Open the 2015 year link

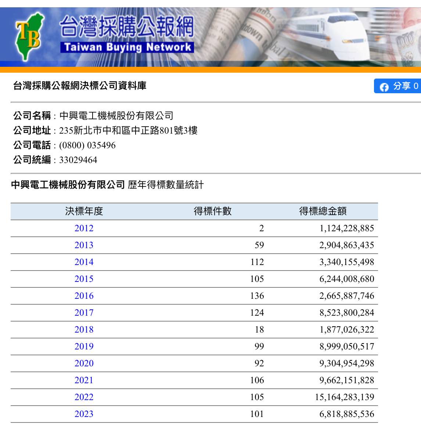(84, 279)
